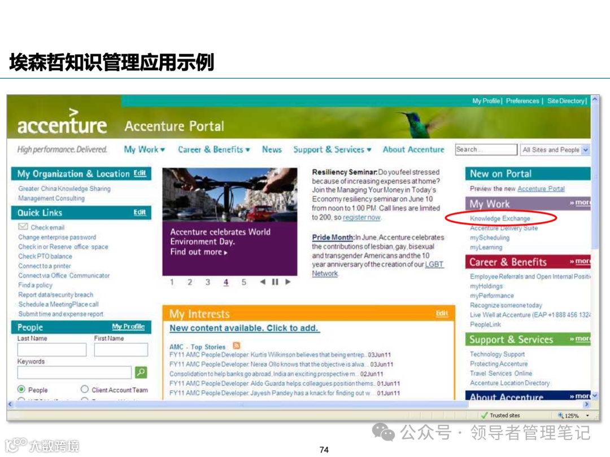The image size is (610, 457).
Task: Open the Site Directory link
Action: 565,101
